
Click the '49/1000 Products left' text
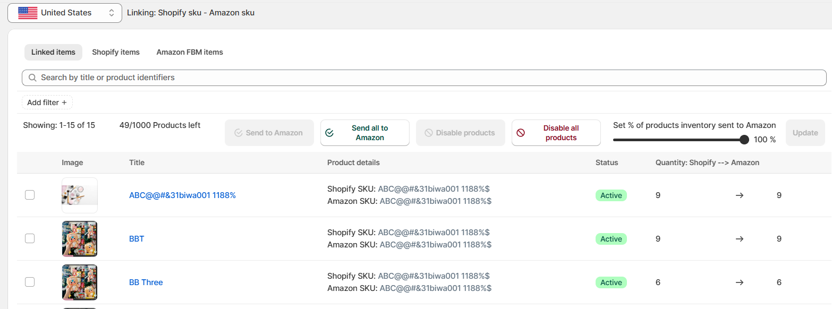point(160,125)
